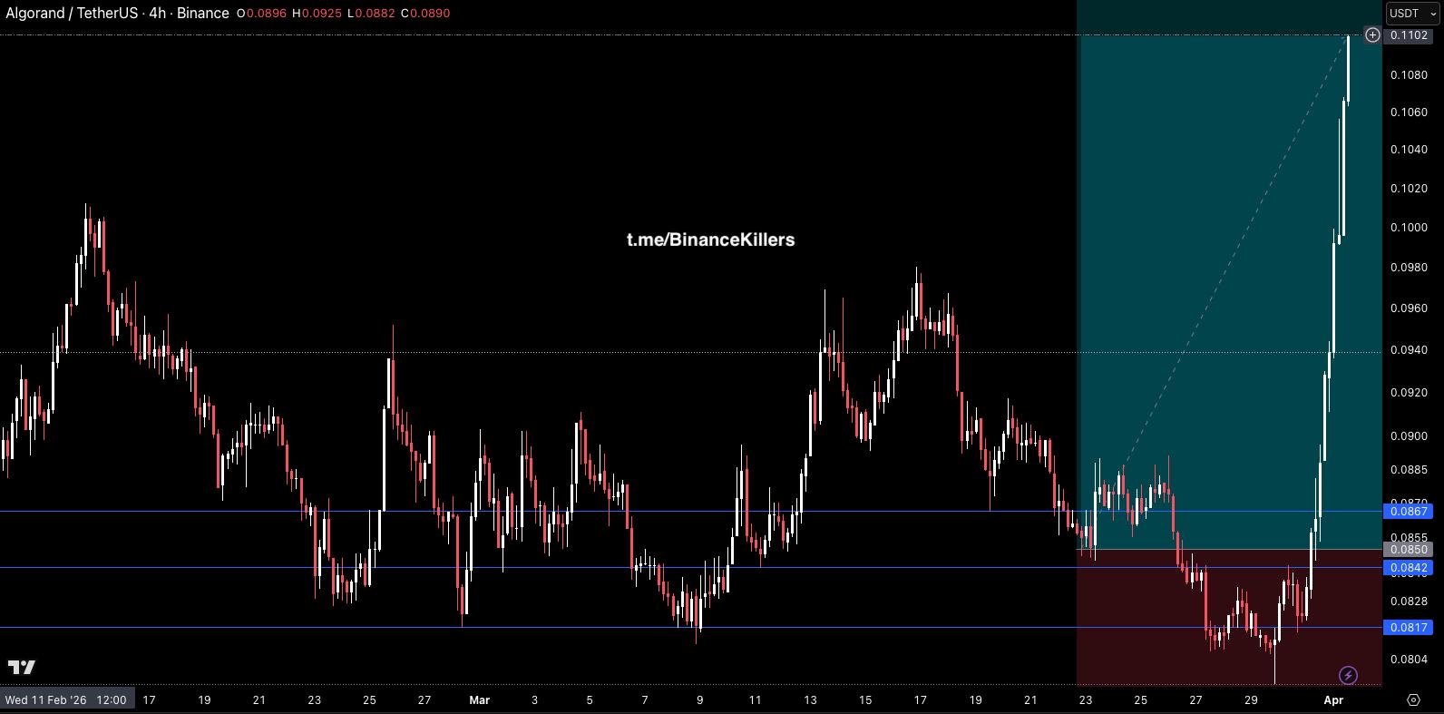The width and height of the screenshot is (1444, 714).
Task: Select the 0.0850 gray entry price label
Action: click(1408, 549)
